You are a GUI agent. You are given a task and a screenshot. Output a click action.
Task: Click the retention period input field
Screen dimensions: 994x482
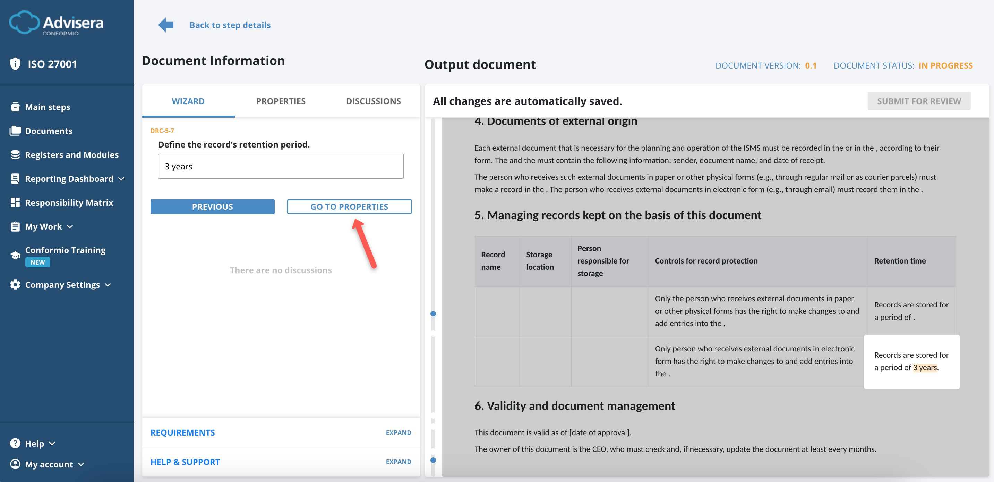(281, 166)
